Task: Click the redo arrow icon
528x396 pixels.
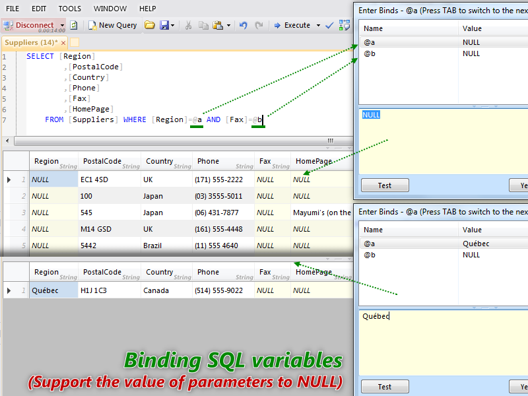Action: pos(259,25)
